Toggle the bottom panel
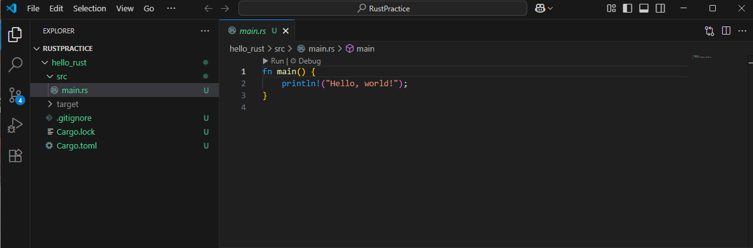The image size is (753, 248). (644, 8)
